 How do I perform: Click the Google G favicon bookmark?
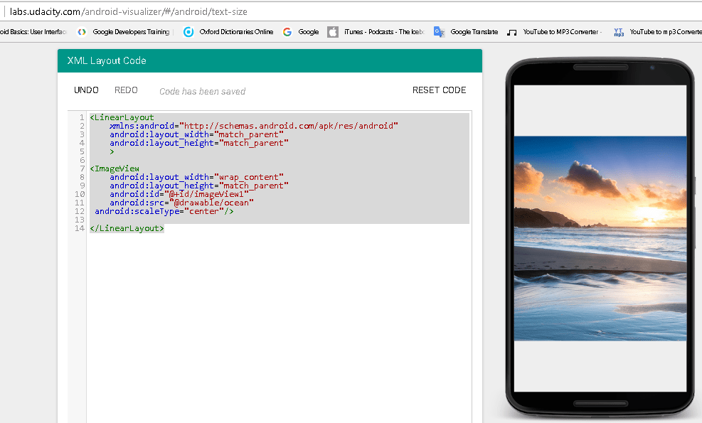coord(287,31)
